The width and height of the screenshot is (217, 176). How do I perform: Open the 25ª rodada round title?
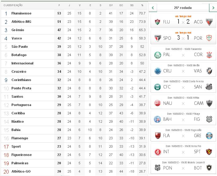pyautogui.click(x=183, y=8)
